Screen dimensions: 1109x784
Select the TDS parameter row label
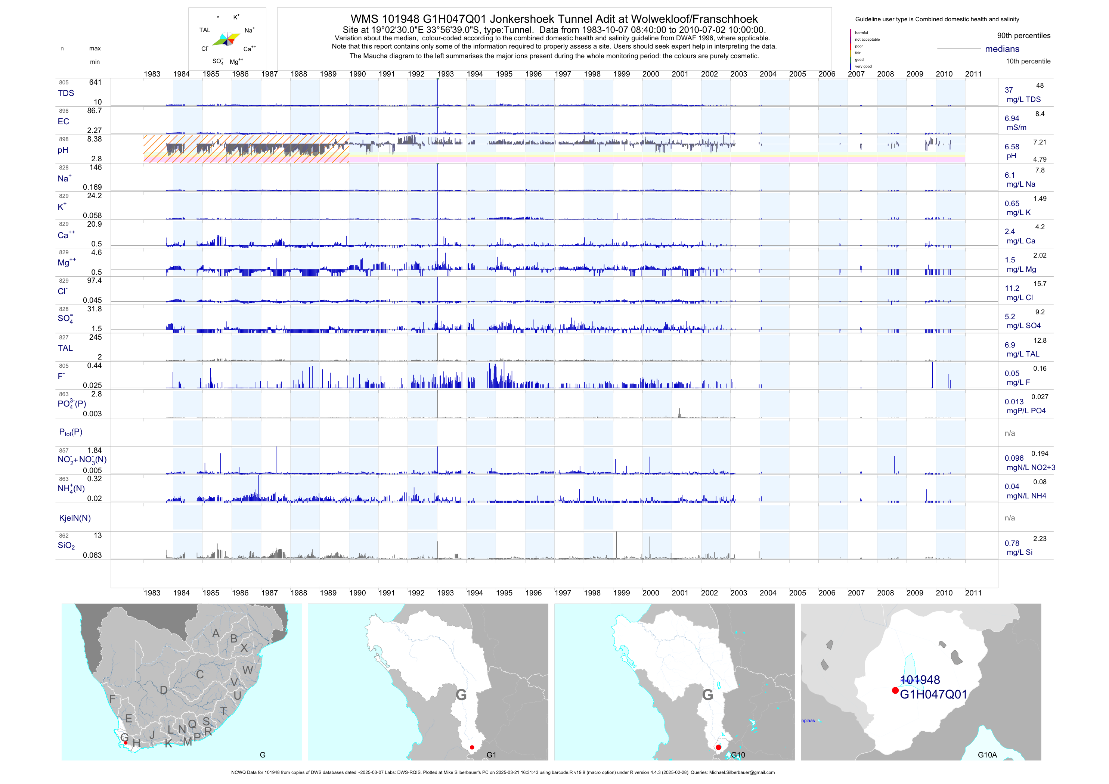[66, 93]
